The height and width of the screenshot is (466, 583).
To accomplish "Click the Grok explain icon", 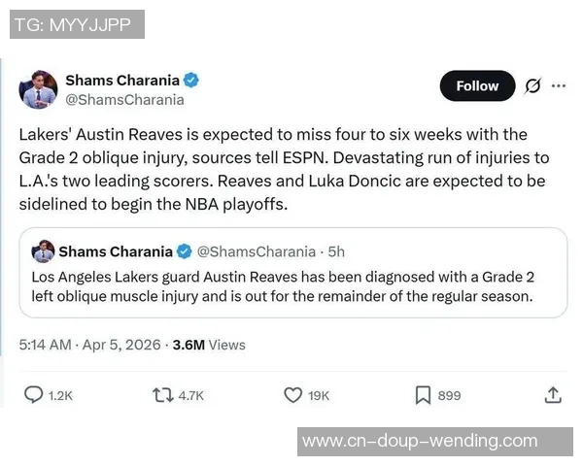I will coord(532,85).
